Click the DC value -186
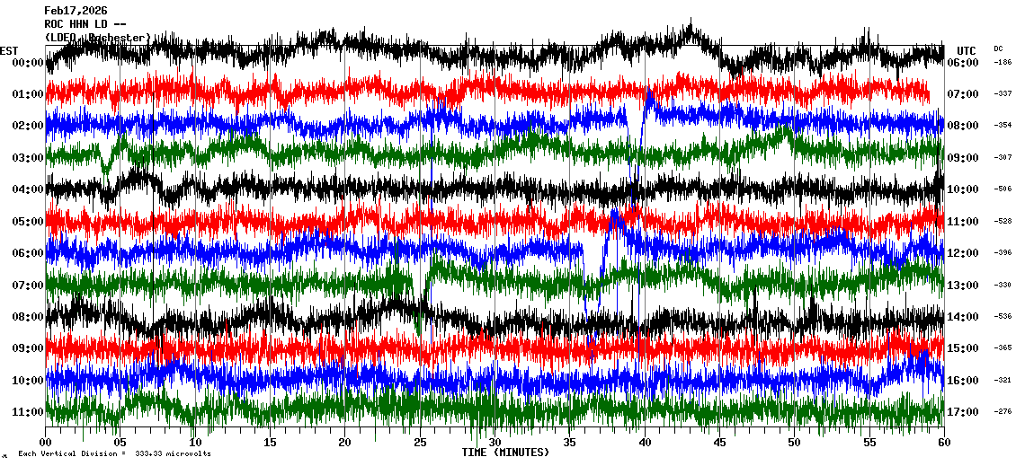Screen dimensions: 1016x466 (x=1003, y=62)
